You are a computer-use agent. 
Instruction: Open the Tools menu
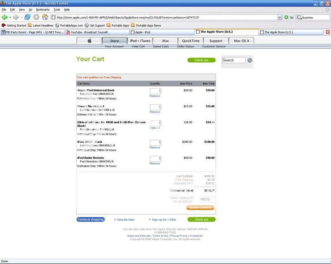(57, 9)
